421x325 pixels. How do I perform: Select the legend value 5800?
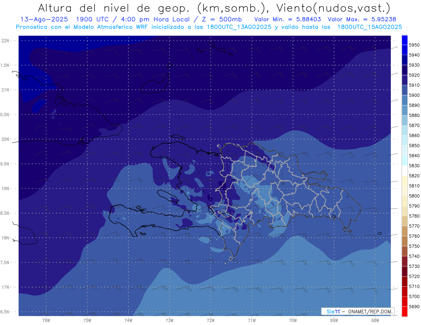click(x=414, y=196)
